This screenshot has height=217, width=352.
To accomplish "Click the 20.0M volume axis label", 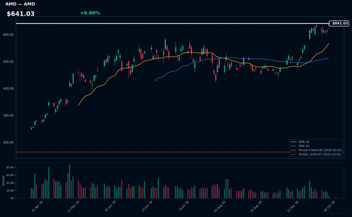I will (10, 191).
